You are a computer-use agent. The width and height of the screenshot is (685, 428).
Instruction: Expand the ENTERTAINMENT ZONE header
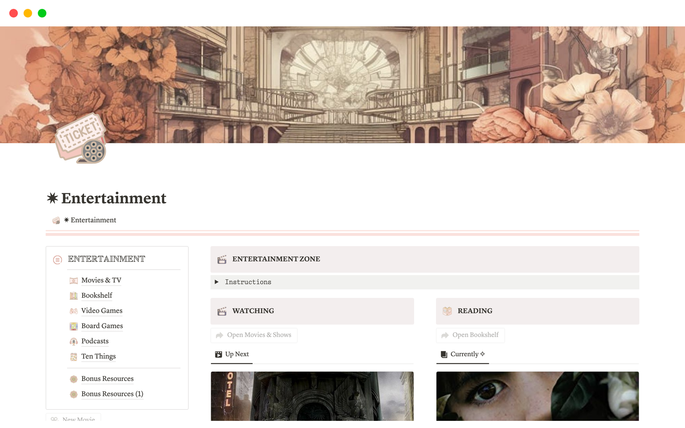coord(276,259)
